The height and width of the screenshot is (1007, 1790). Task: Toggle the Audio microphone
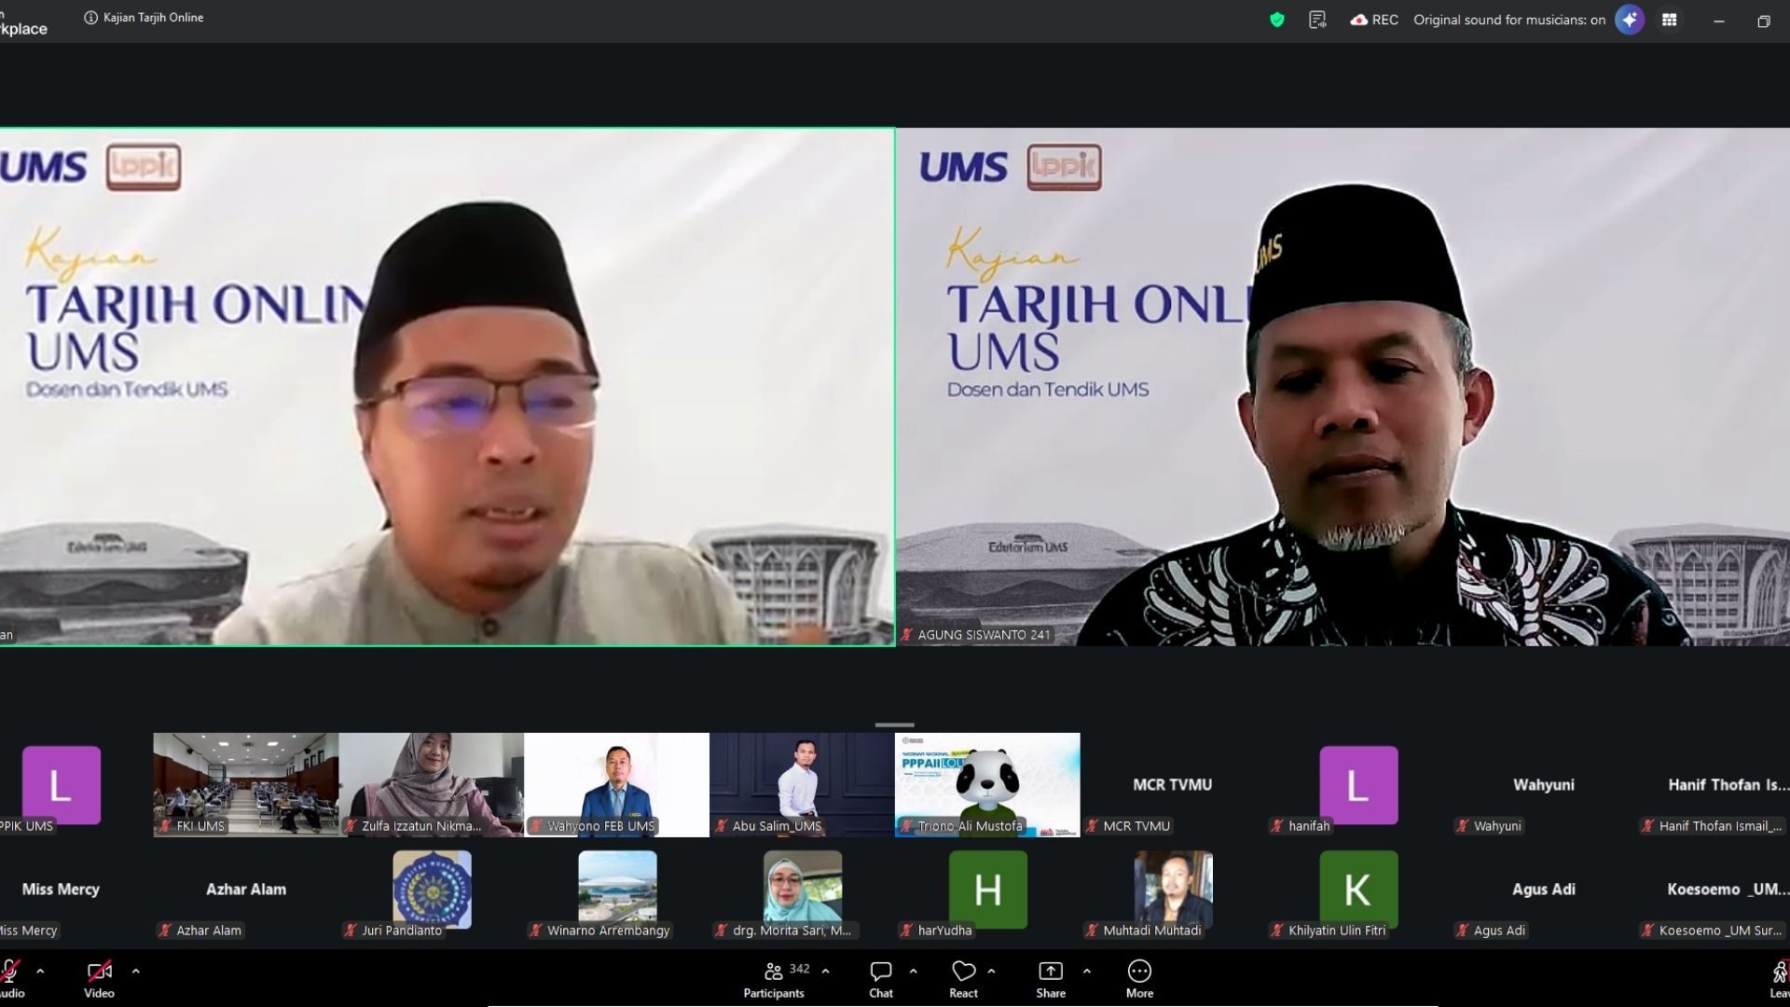tap(11, 979)
